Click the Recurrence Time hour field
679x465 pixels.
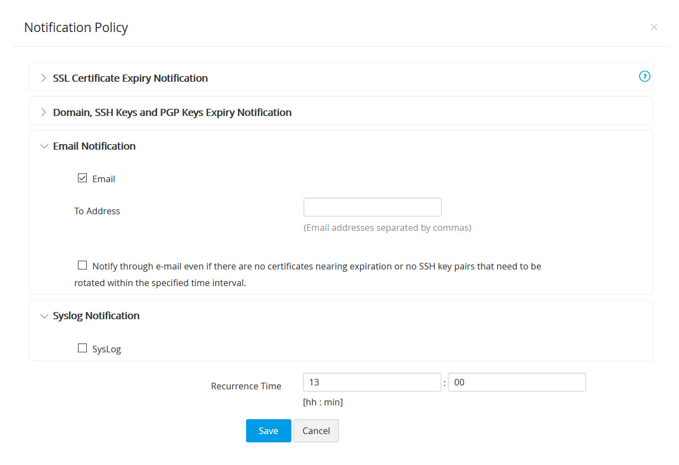372,382
